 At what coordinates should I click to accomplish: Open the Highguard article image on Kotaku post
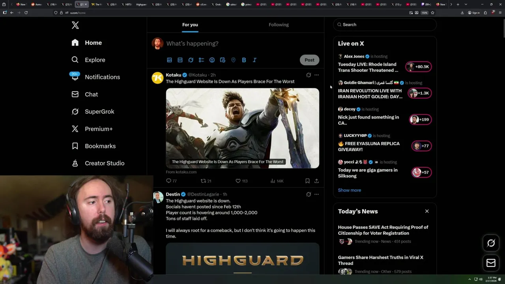click(x=242, y=128)
